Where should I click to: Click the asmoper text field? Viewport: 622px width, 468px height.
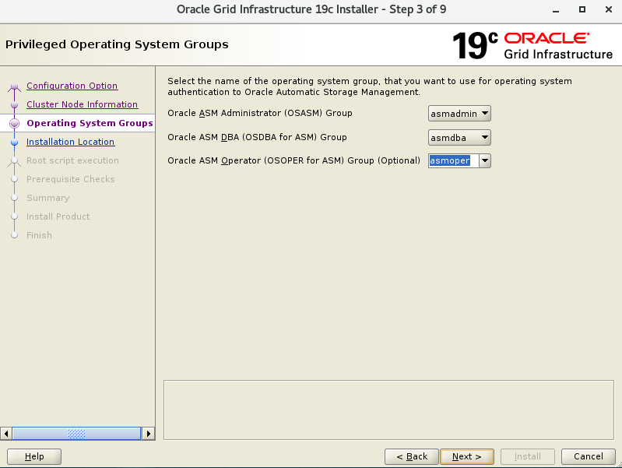(453, 160)
